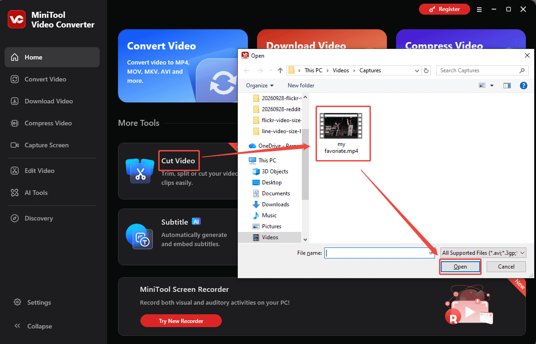Select Videos in navigation tree
This screenshot has width=536, height=344.
pyautogui.click(x=270, y=237)
